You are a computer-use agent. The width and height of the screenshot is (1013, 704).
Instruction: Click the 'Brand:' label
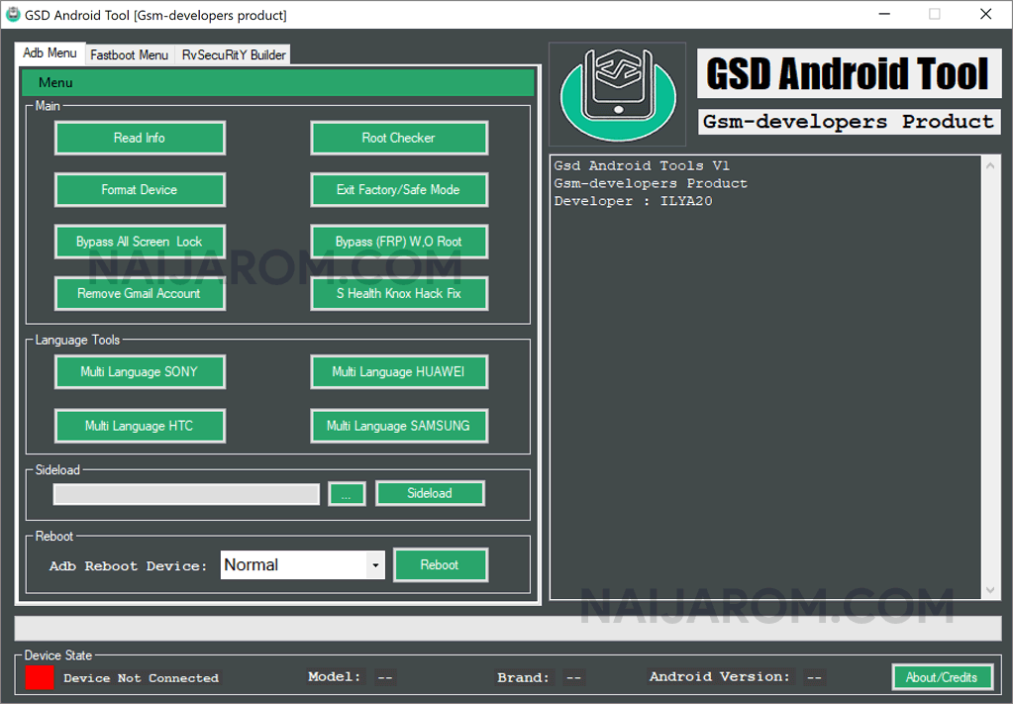(523, 677)
